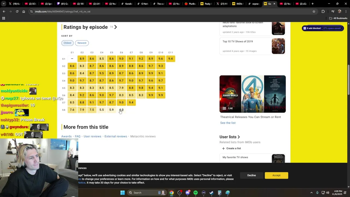Image resolution: width=350 pixels, height=197 pixels.
Task: Go back with the browser back arrow
Action: click(4, 11)
